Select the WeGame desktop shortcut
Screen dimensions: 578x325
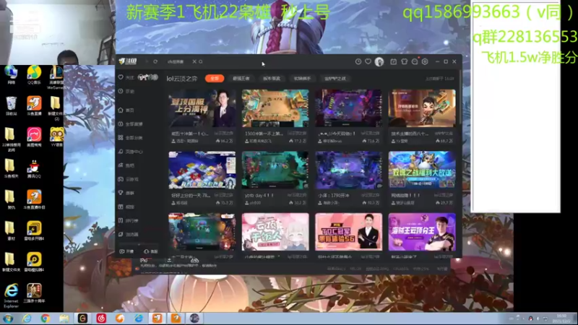coord(56,77)
